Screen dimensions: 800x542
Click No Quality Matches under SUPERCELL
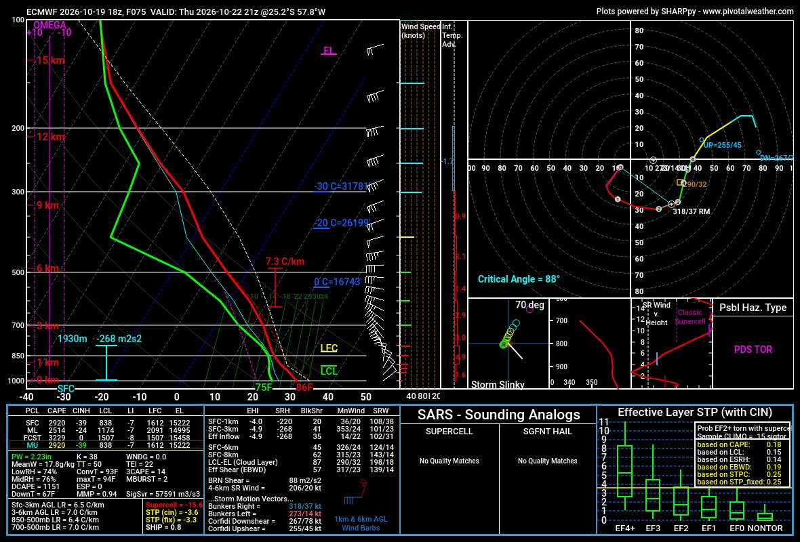449,461
